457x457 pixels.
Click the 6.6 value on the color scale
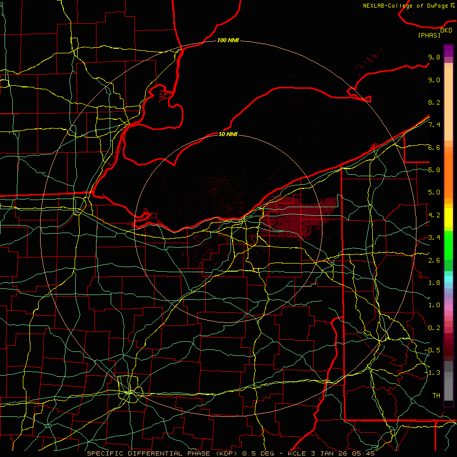tap(434, 147)
